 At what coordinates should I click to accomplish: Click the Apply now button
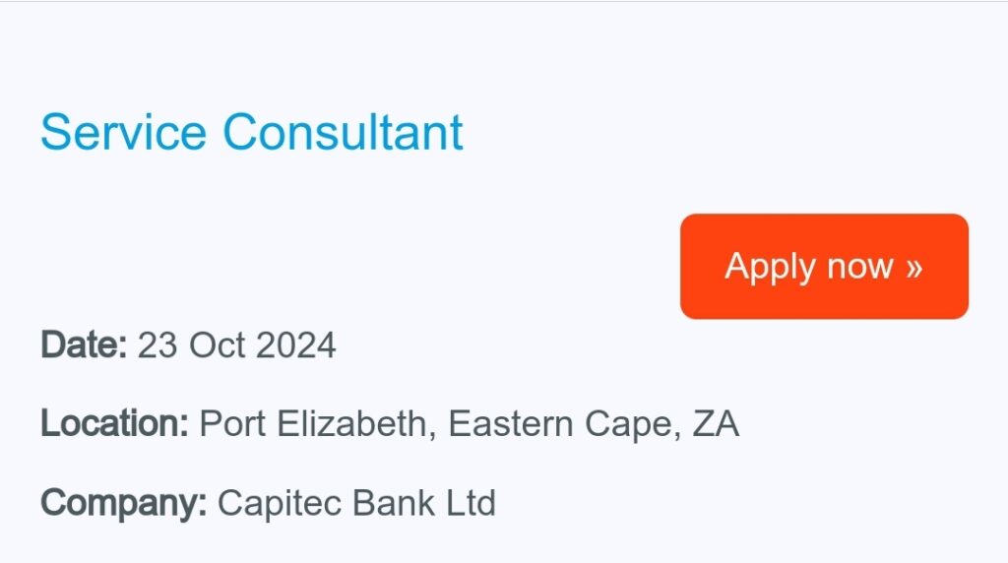824,266
